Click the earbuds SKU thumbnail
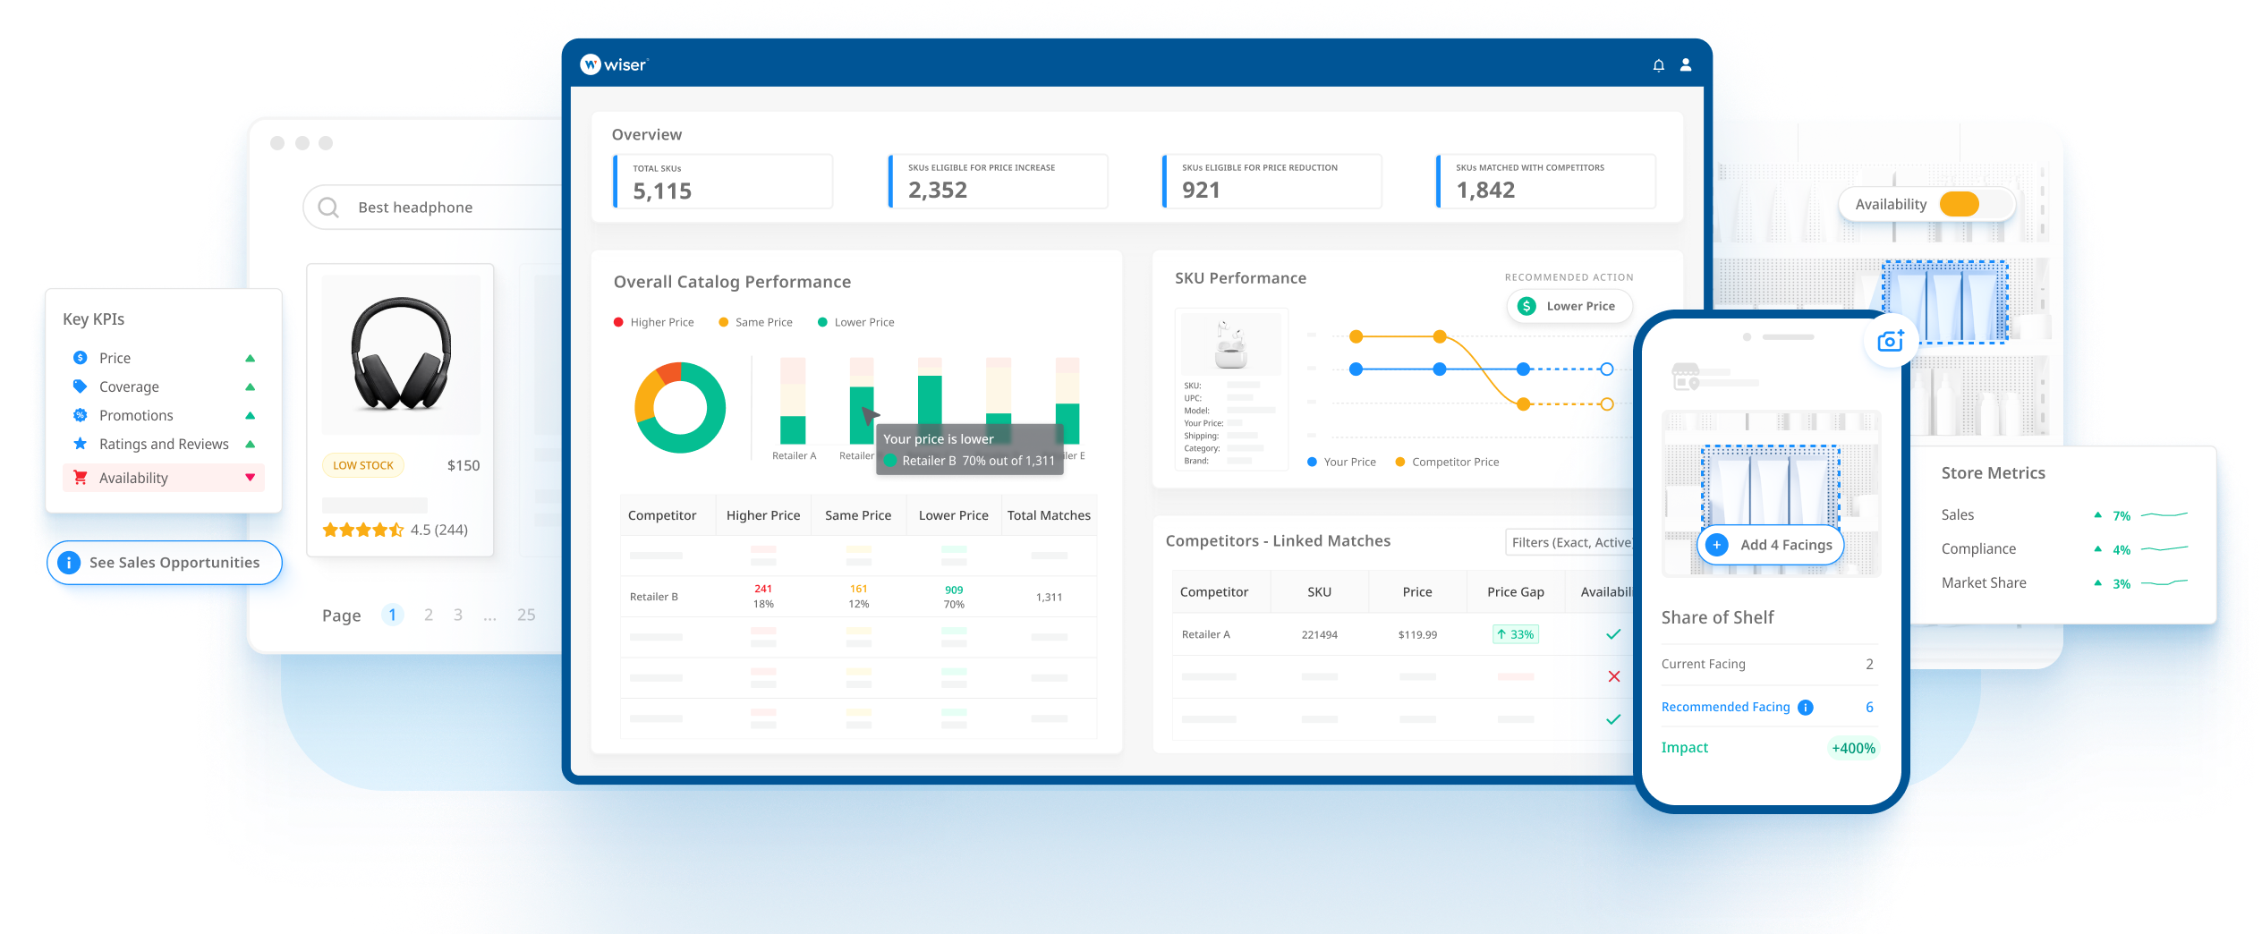The image size is (2262, 934). coord(1231,344)
